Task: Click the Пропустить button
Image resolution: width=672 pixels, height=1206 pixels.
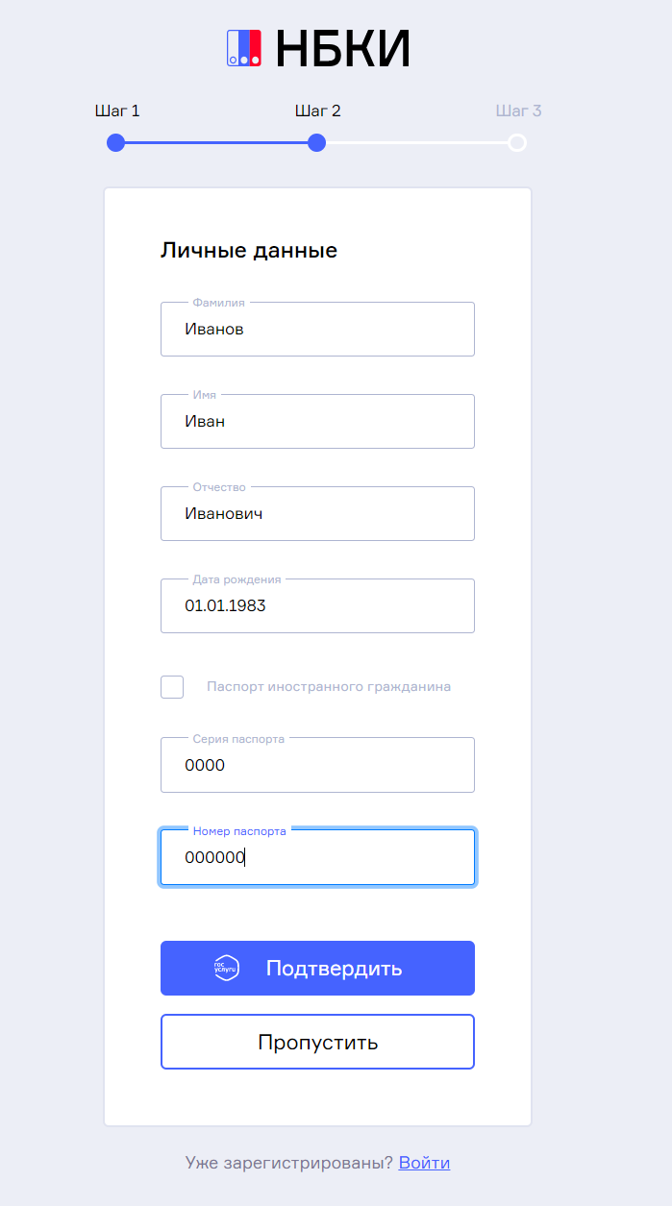Action: [x=317, y=1043]
